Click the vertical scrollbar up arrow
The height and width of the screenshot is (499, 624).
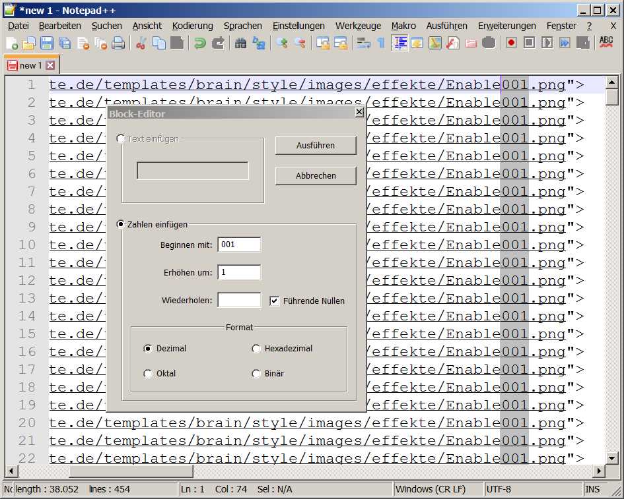tap(611, 82)
